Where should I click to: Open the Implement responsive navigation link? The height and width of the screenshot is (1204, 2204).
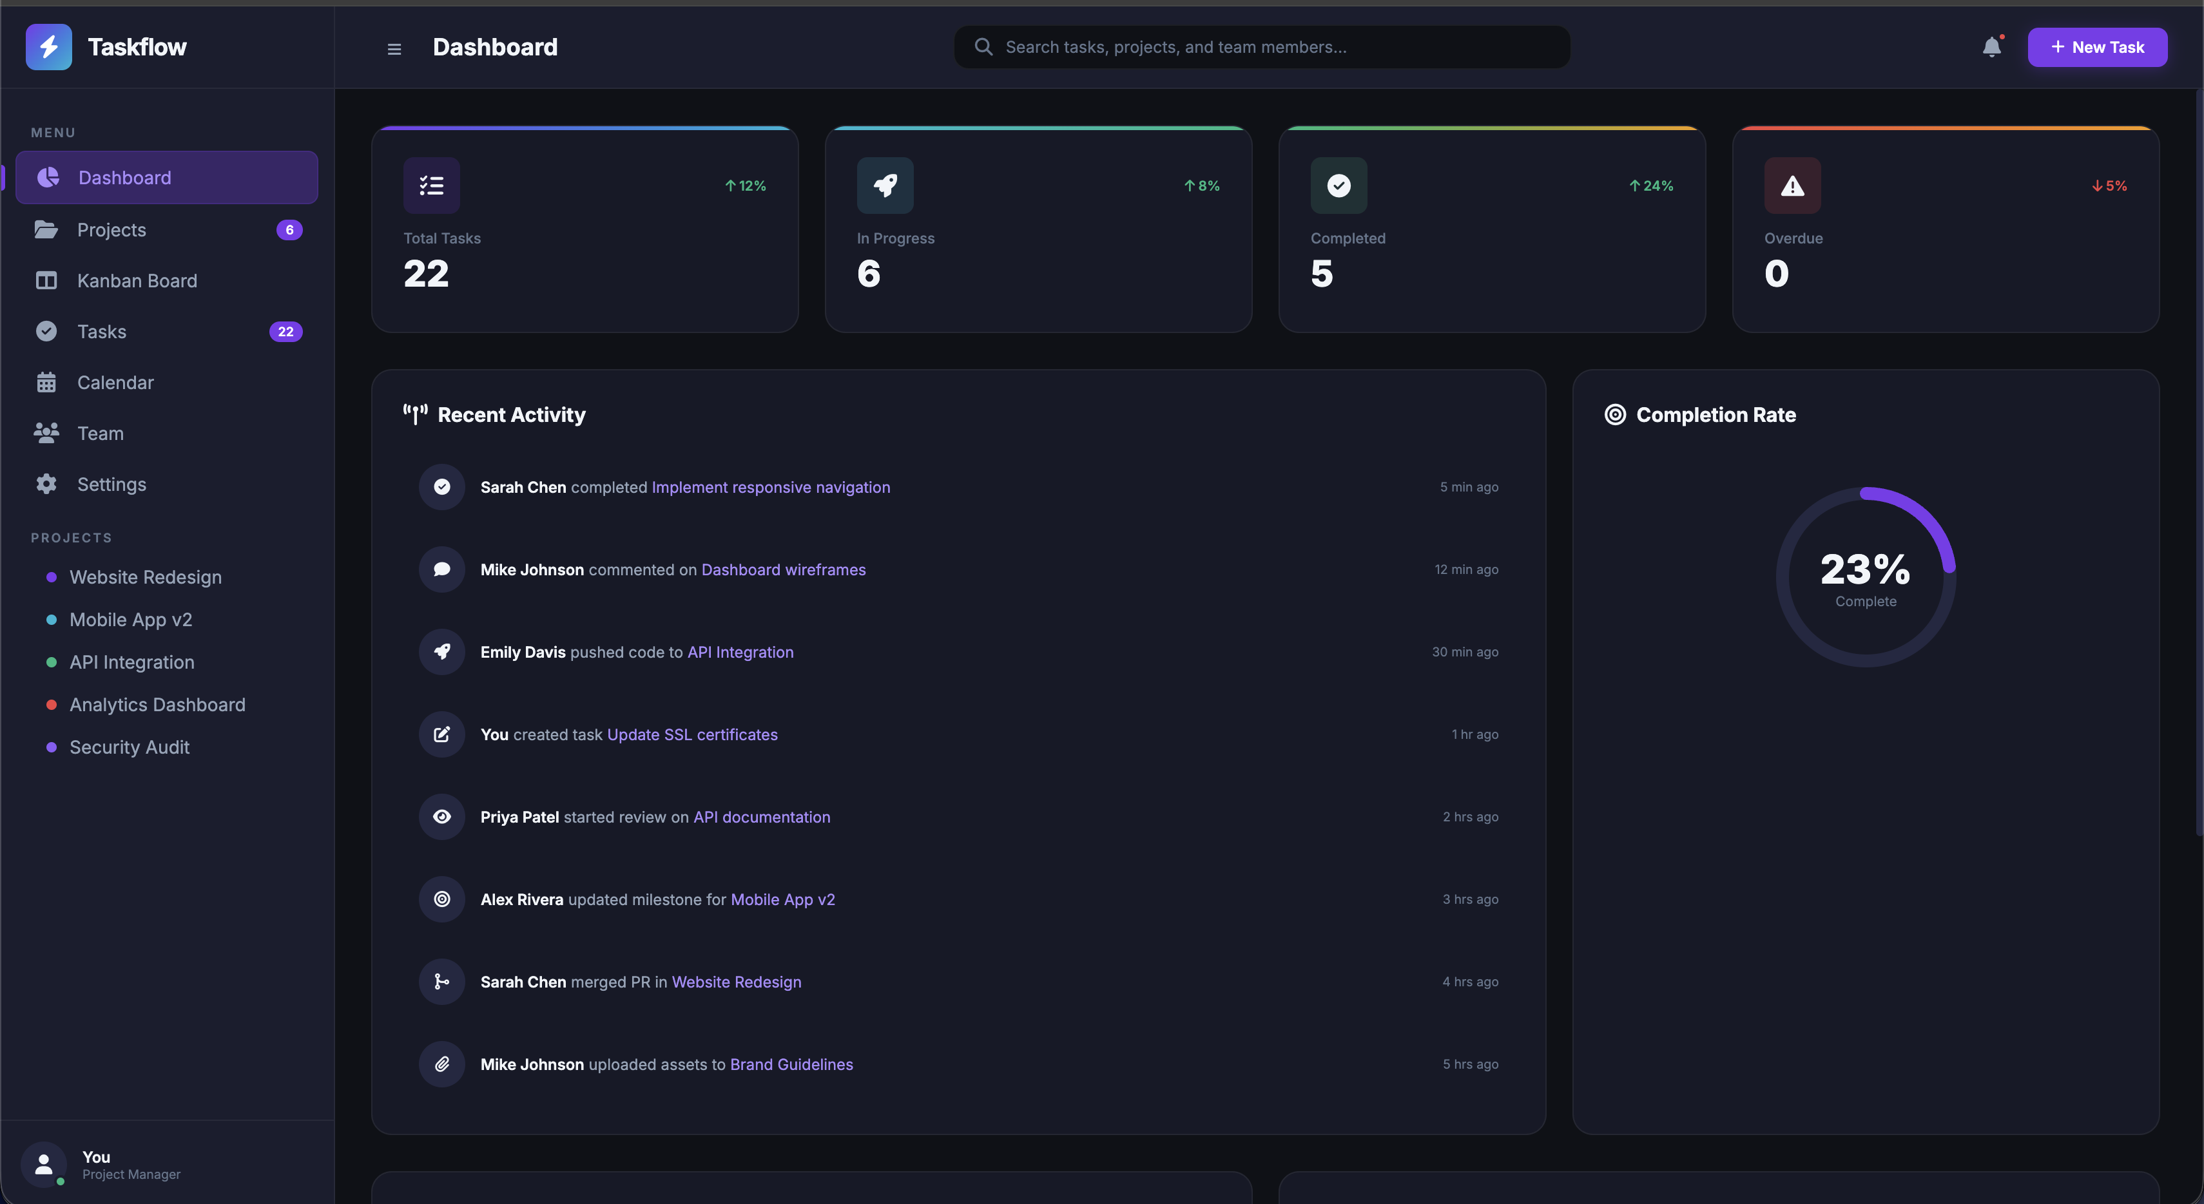[770, 488]
